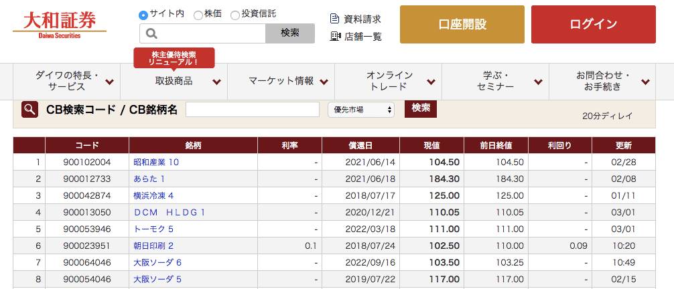Open the 昭和産業 10 bond link
The image size is (674, 289).
coord(156,162)
